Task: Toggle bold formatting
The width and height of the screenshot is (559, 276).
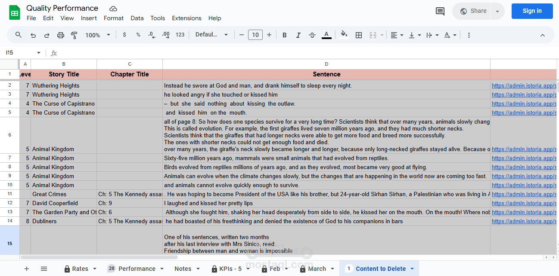Action: coord(285,35)
